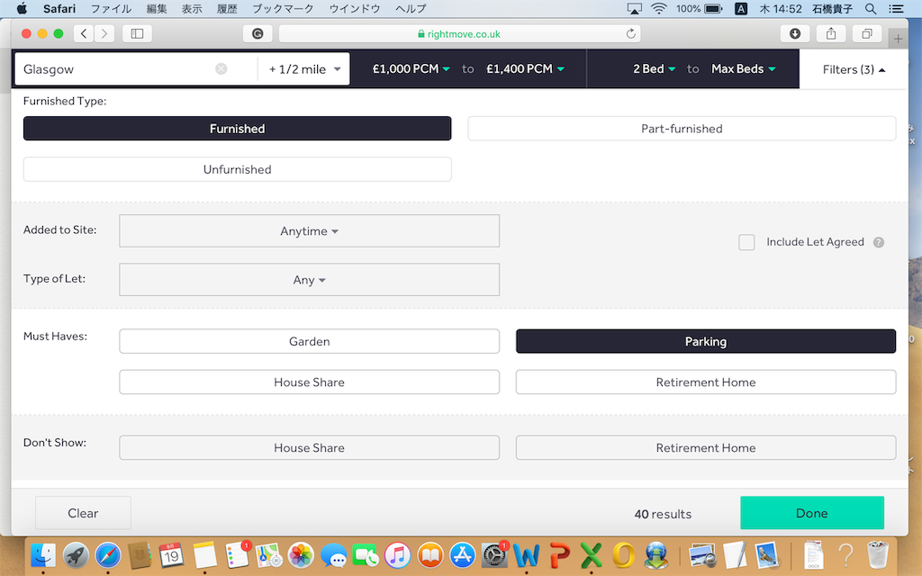Image resolution: width=922 pixels, height=576 pixels.
Task: Click the rightmove.co.uk address bar
Action: point(459,33)
